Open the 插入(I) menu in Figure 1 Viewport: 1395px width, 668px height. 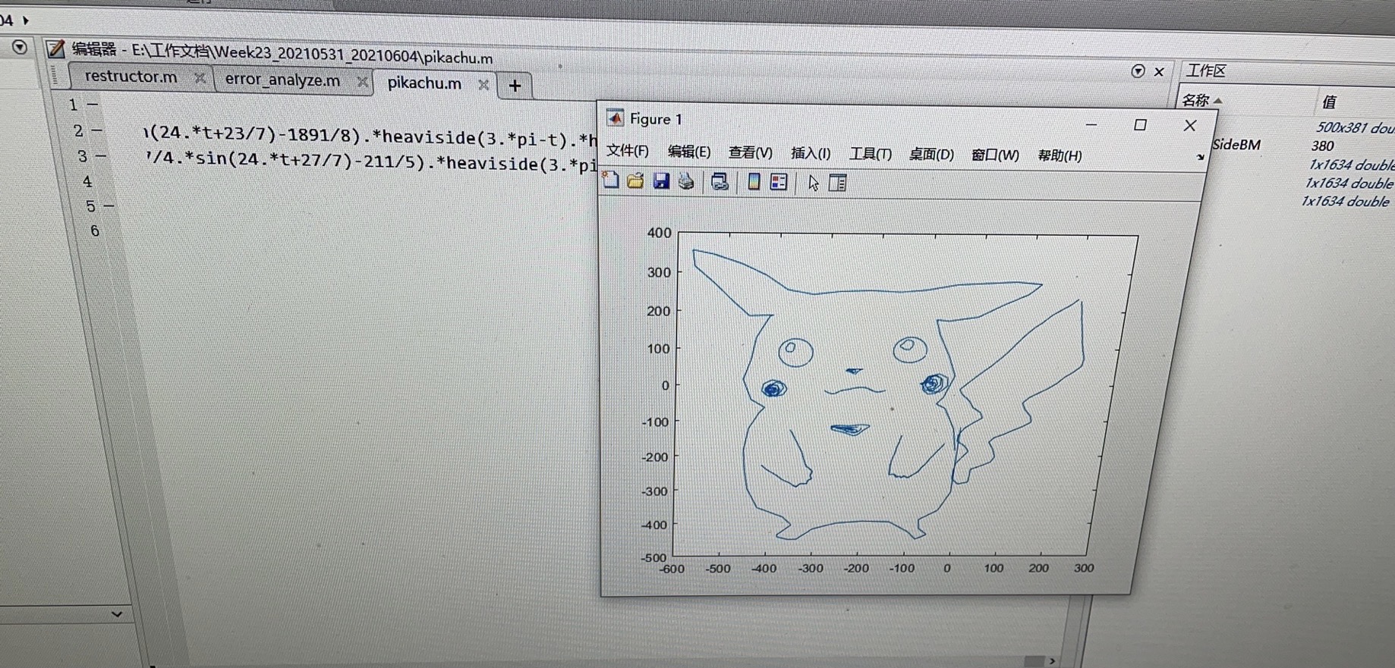(810, 153)
